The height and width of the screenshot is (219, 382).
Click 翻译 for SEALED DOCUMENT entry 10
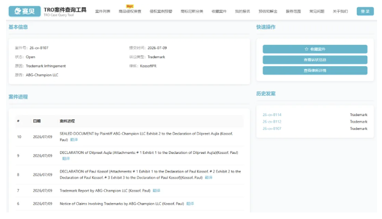(74, 140)
